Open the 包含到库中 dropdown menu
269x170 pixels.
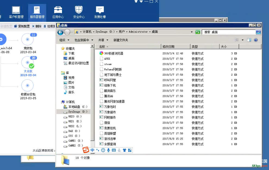(84, 40)
